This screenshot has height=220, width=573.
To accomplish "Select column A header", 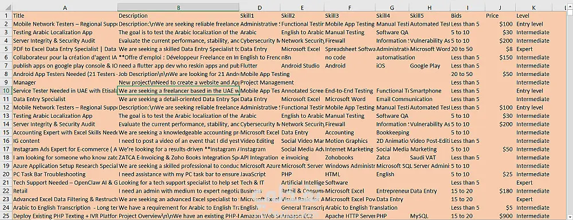I will (65, 7).
